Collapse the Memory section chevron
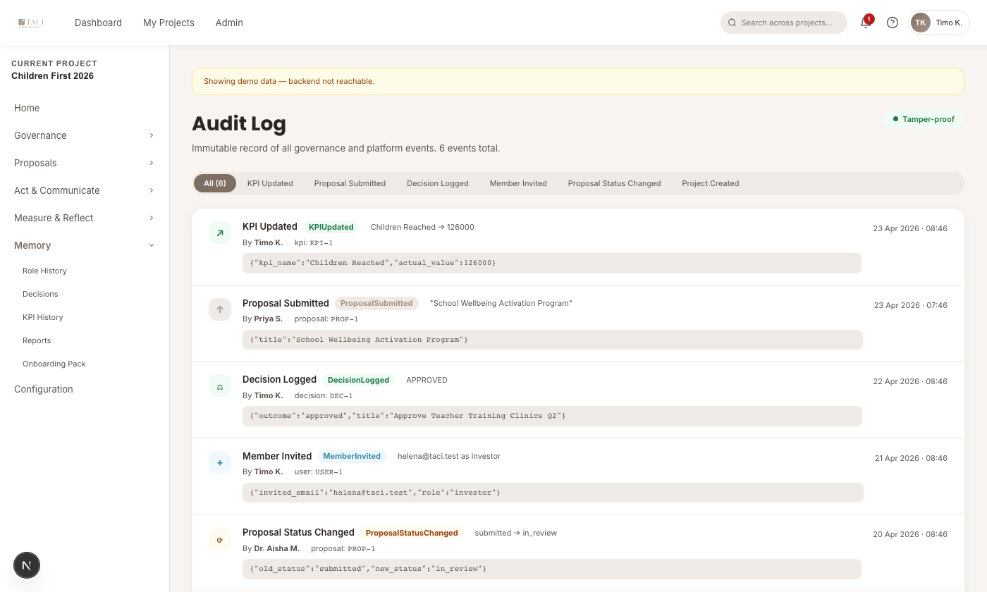The image size is (987, 592). [x=151, y=245]
